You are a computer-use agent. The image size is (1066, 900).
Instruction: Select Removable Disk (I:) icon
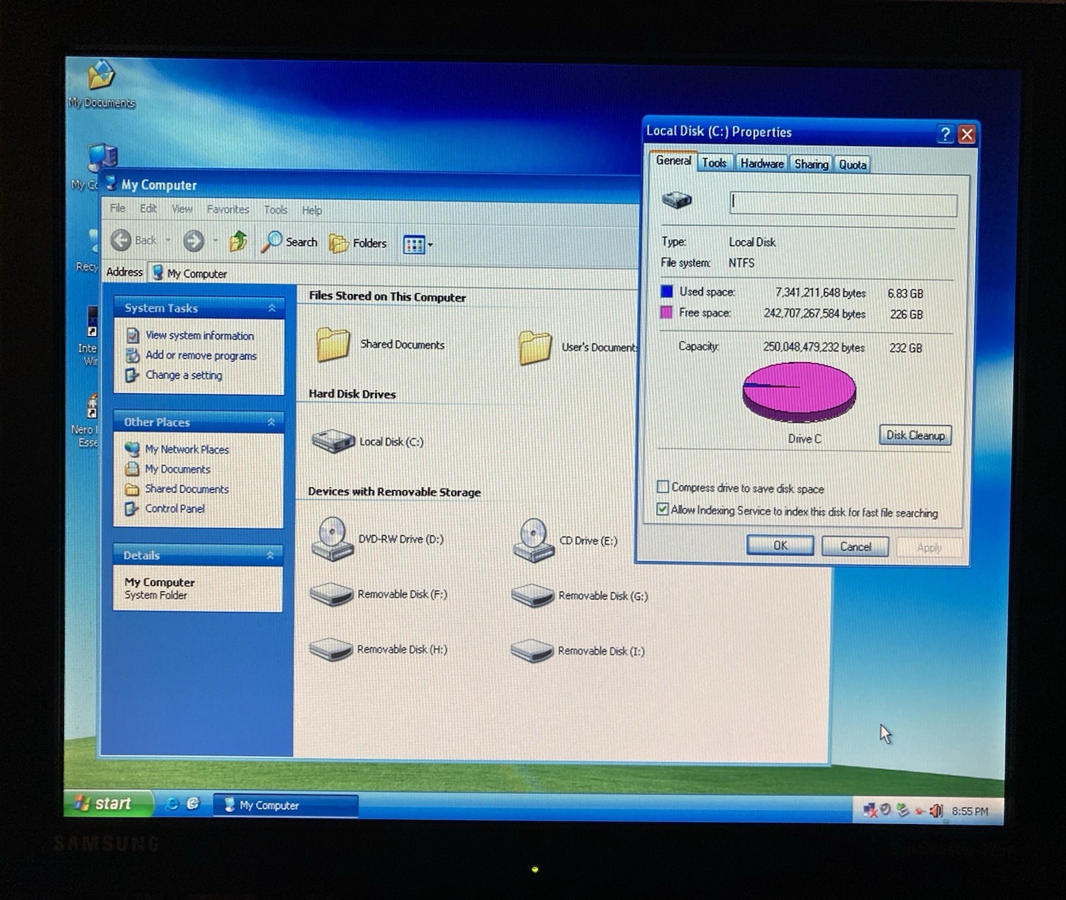click(532, 651)
